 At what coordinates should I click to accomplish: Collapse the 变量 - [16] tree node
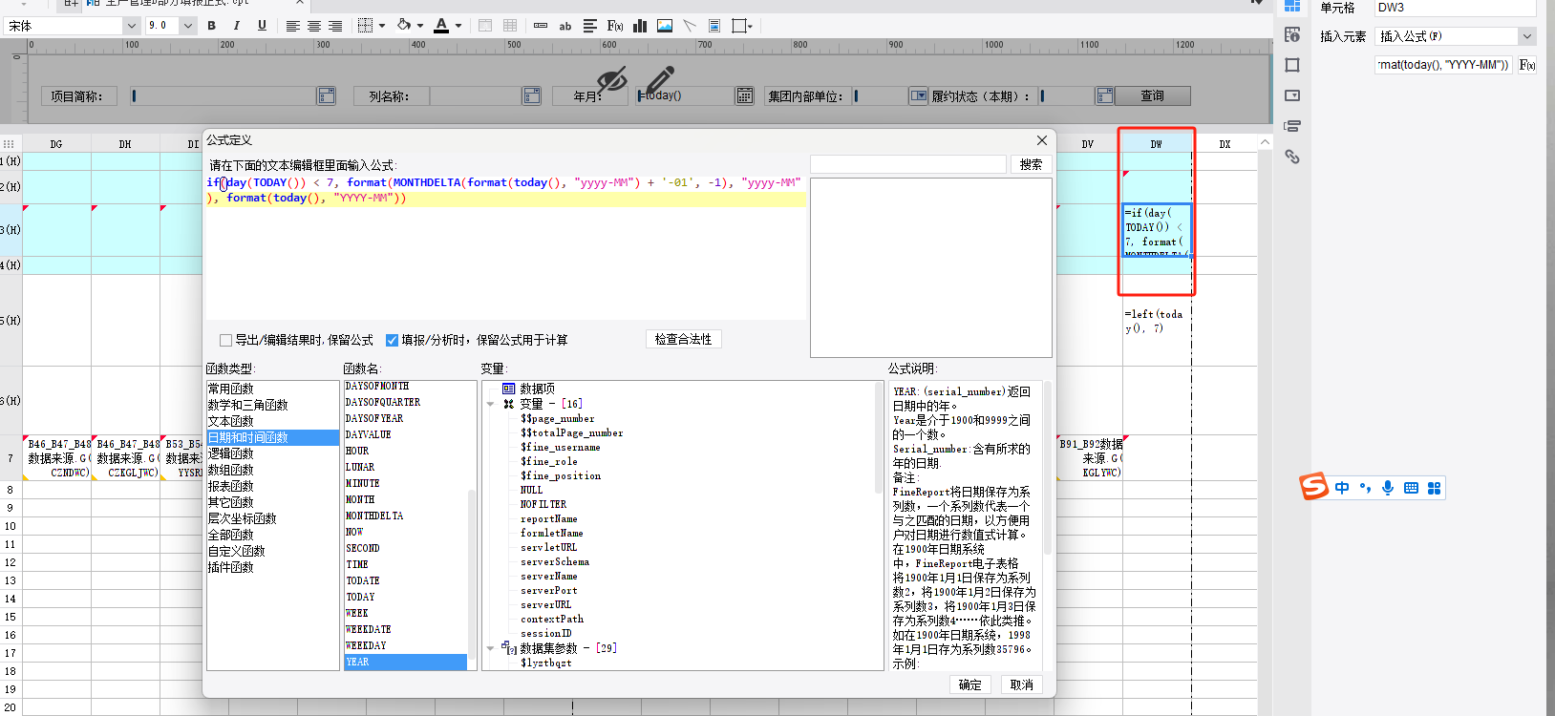pyautogui.click(x=491, y=404)
